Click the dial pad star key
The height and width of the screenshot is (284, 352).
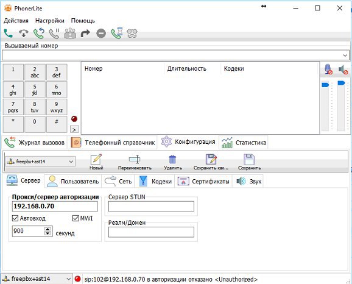(x=13, y=124)
